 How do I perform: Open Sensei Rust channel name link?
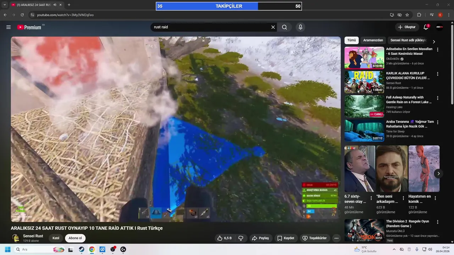coord(33,236)
